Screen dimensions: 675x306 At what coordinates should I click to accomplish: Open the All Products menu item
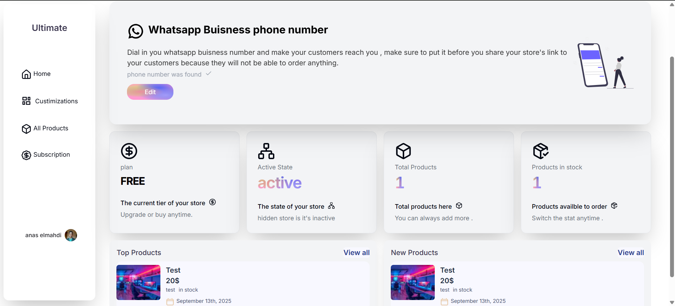tap(51, 128)
